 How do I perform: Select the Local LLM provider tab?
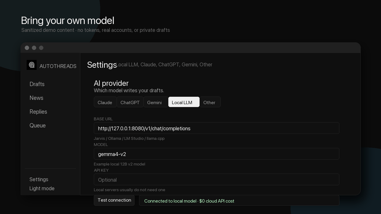[184, 102]
